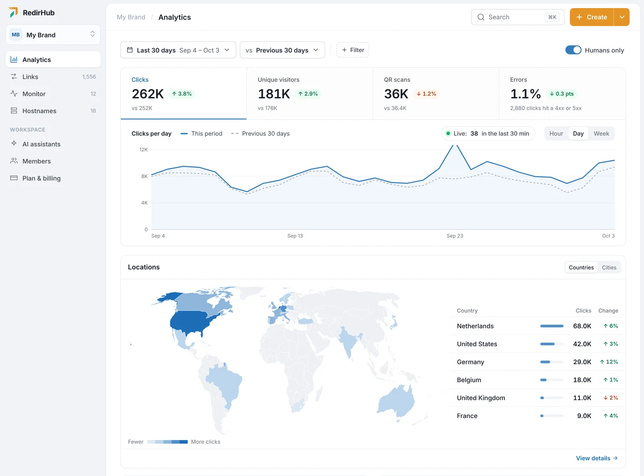The width and height of the screenshot is (644, 476).
Task: Click the Germany row in country table
Action: (538, 362)
